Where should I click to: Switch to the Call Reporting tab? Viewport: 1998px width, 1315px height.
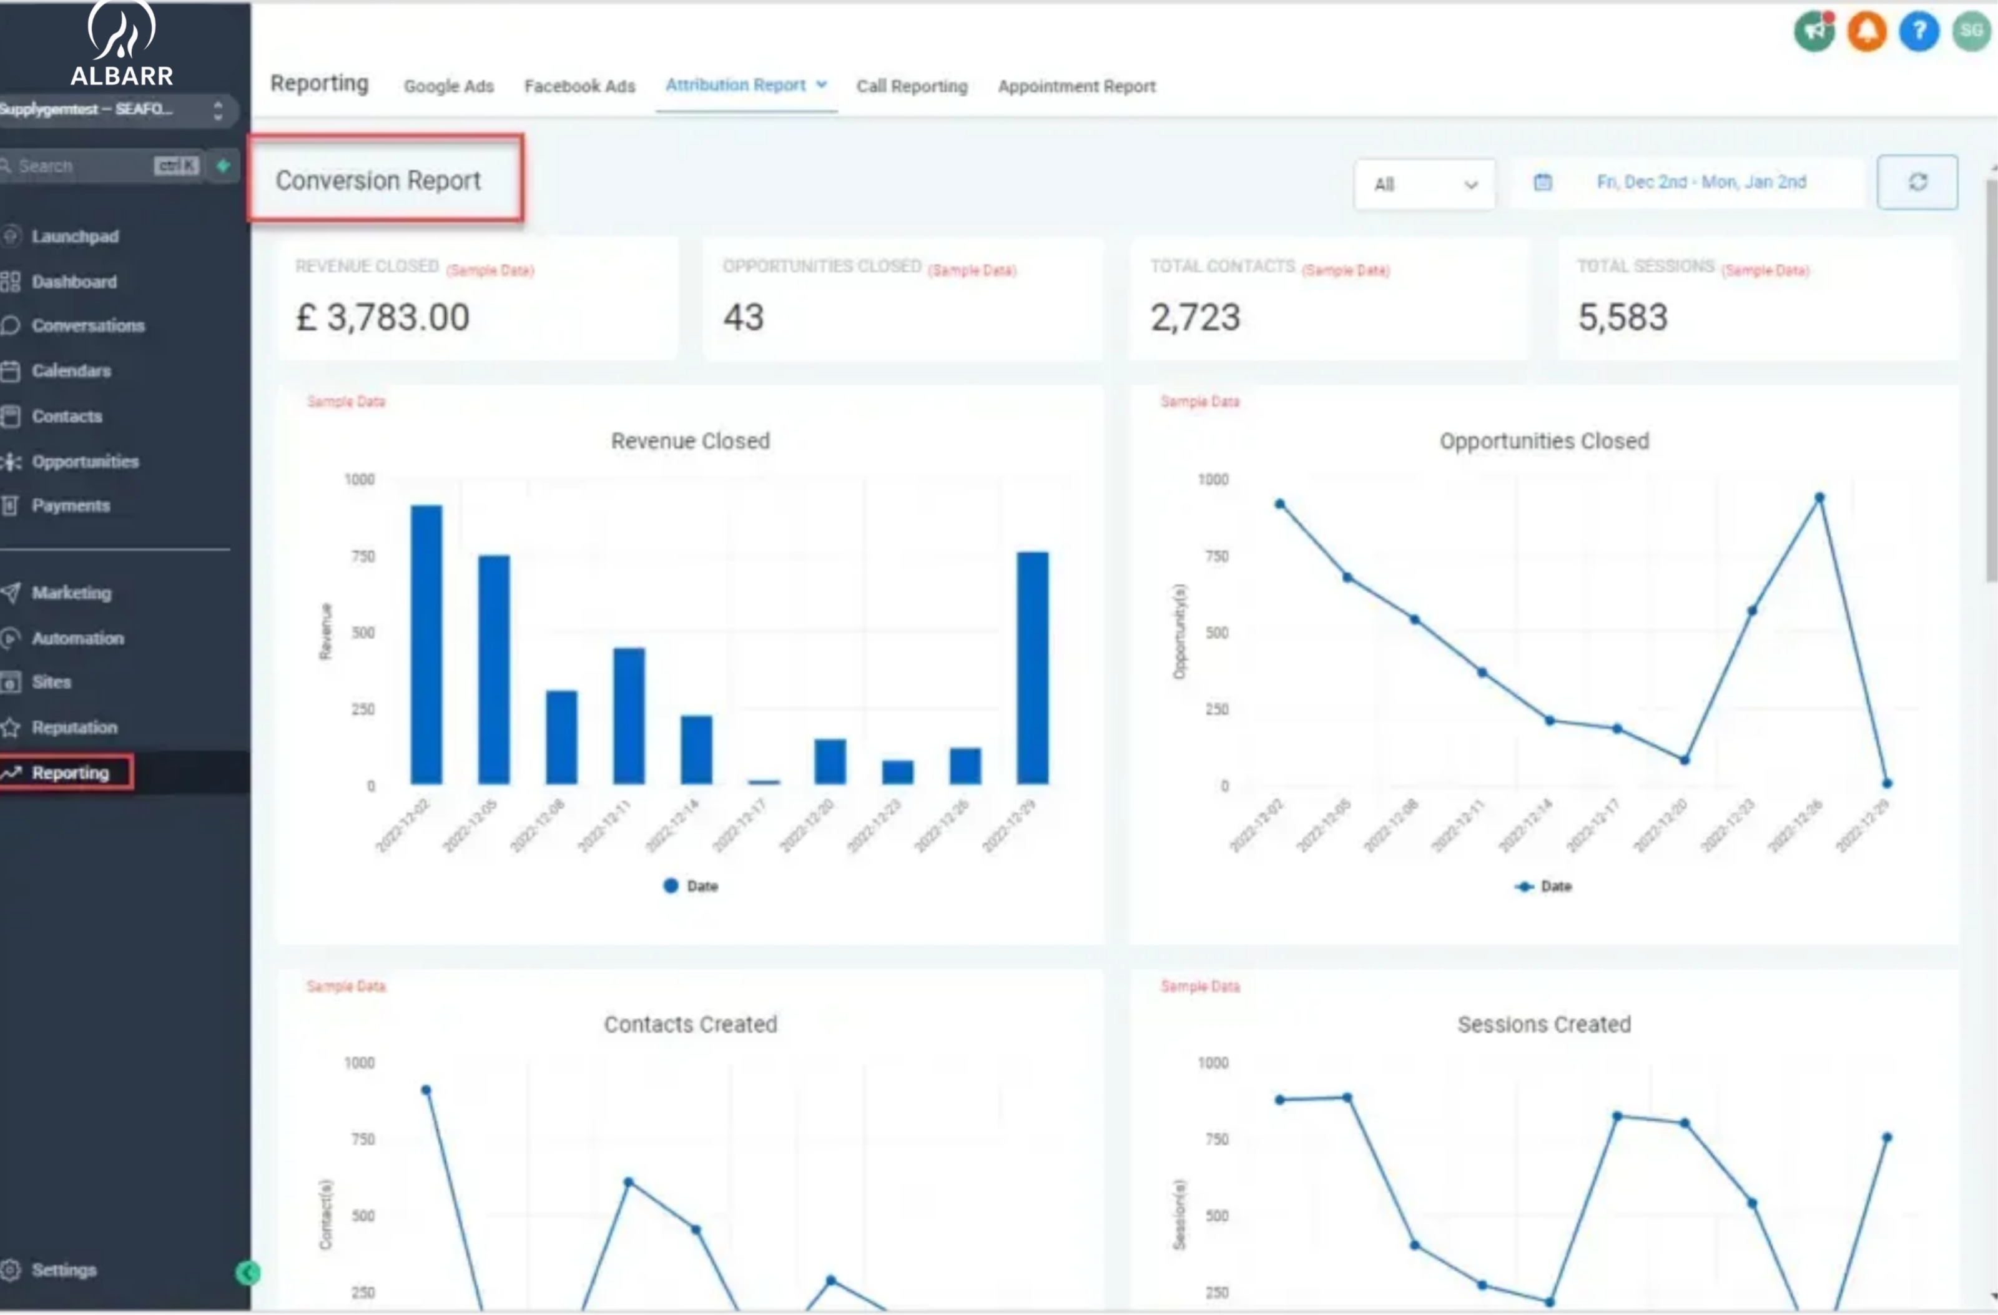(x=913, y=86)
